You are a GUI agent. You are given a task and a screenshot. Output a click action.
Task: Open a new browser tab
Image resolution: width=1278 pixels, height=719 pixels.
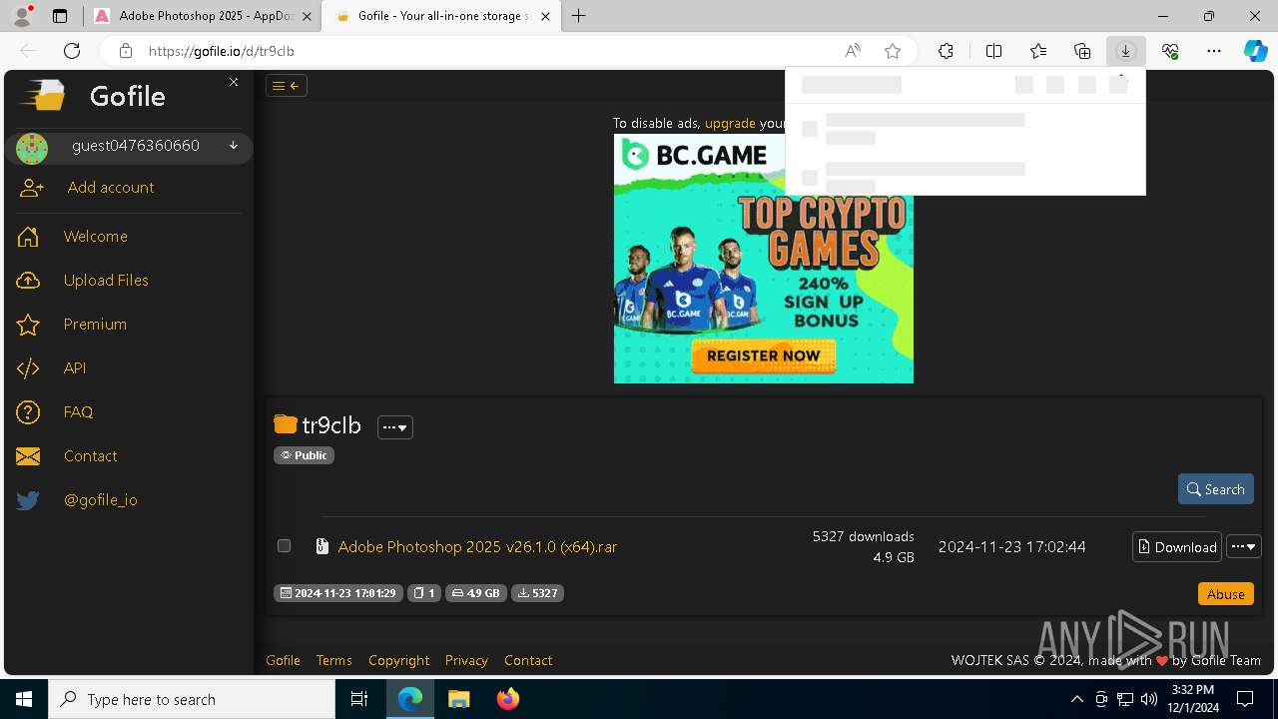579,16
